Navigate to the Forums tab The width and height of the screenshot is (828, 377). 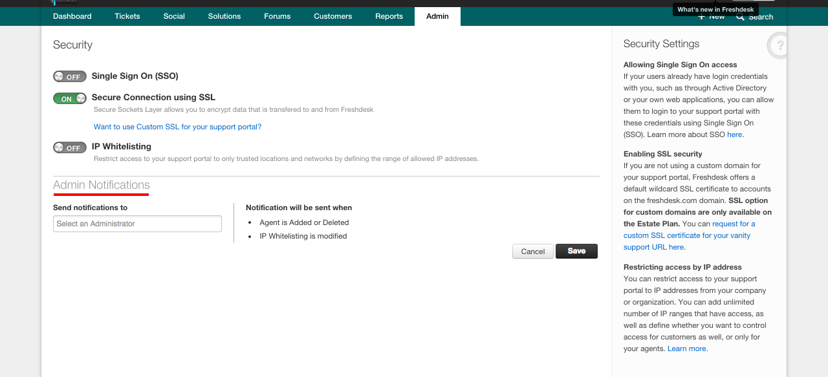coord(278,16)
